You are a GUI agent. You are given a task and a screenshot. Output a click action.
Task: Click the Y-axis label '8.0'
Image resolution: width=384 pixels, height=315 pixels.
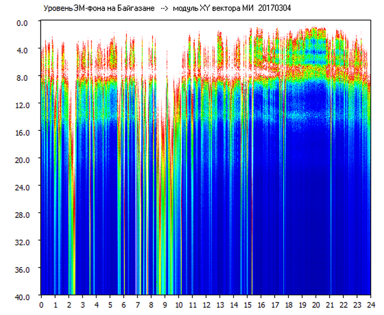point(22,78)
